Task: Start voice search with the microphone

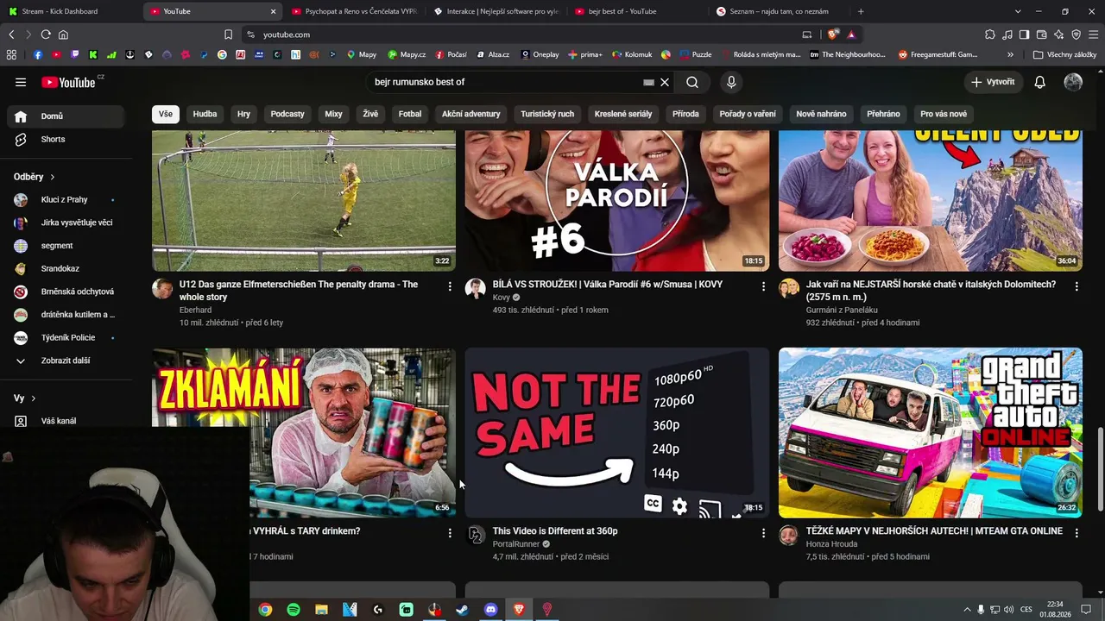Action: (x=731, y=82)
